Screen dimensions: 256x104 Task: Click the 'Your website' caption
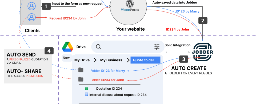[x=130, y=29]
